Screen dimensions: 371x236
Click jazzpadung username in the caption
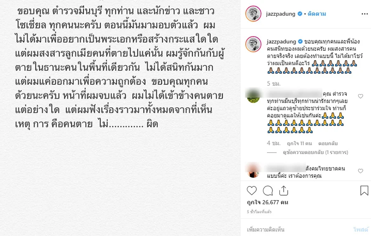[281, 42]
